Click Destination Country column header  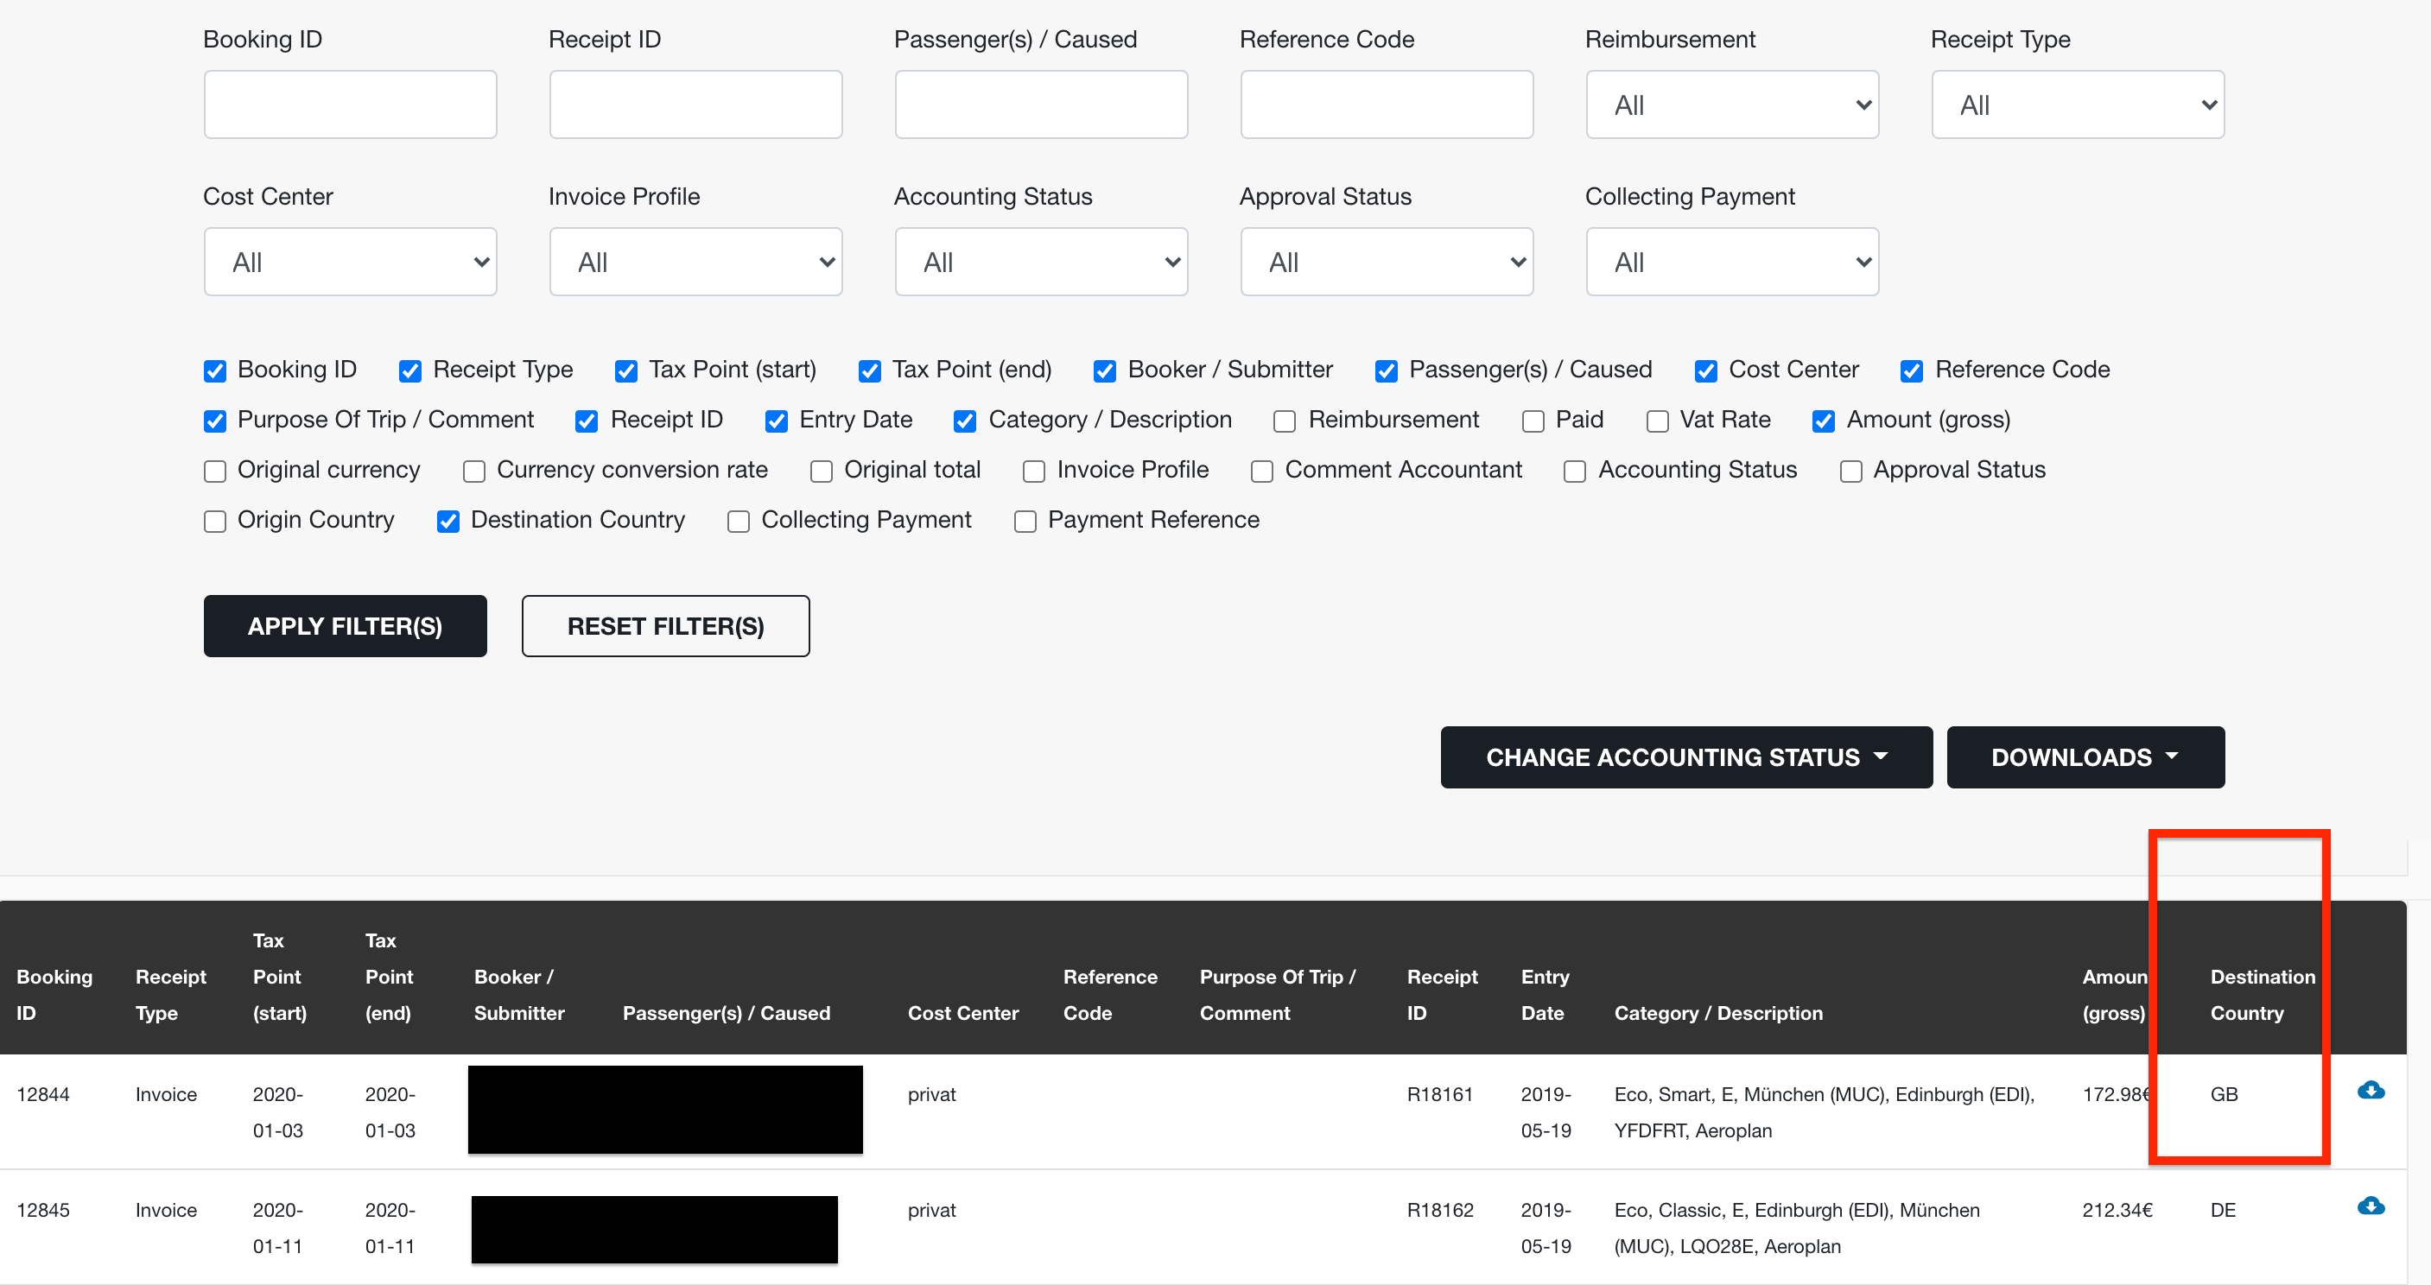coord(2262,995)
